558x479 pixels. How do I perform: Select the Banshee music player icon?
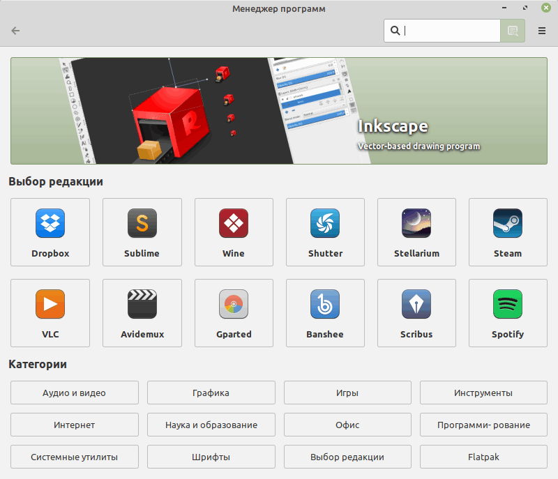(x=325, y=312)
